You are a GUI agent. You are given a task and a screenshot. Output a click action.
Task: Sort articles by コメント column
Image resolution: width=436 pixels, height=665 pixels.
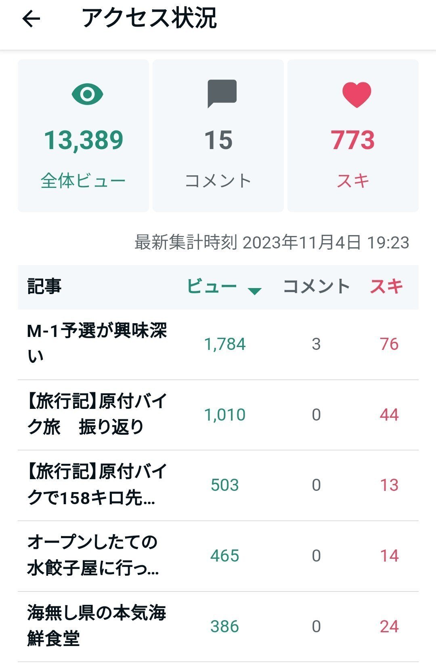[316, 286]
